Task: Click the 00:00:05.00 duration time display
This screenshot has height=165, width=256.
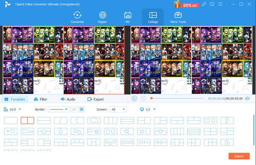Action: pos(234,98)
